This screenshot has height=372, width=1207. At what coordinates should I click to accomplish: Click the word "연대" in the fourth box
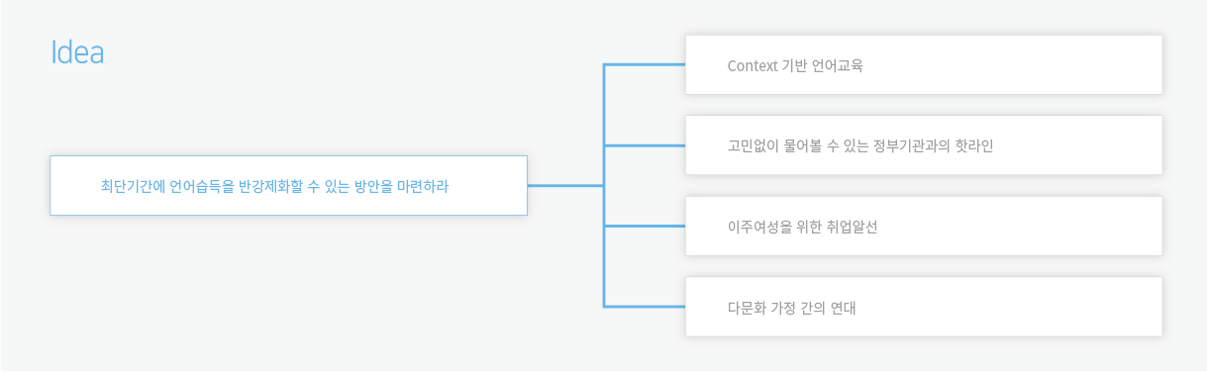(843, 307)
